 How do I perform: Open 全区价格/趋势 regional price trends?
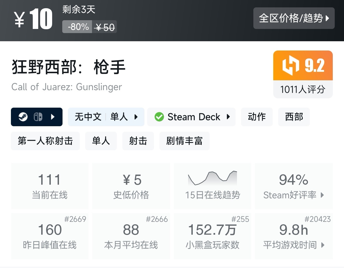point(294,18)
